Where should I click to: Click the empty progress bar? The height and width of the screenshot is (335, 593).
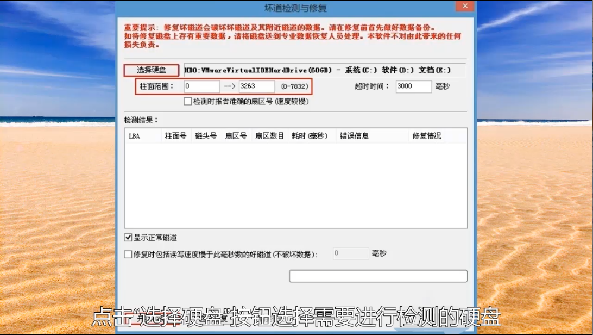coord(378,276)
